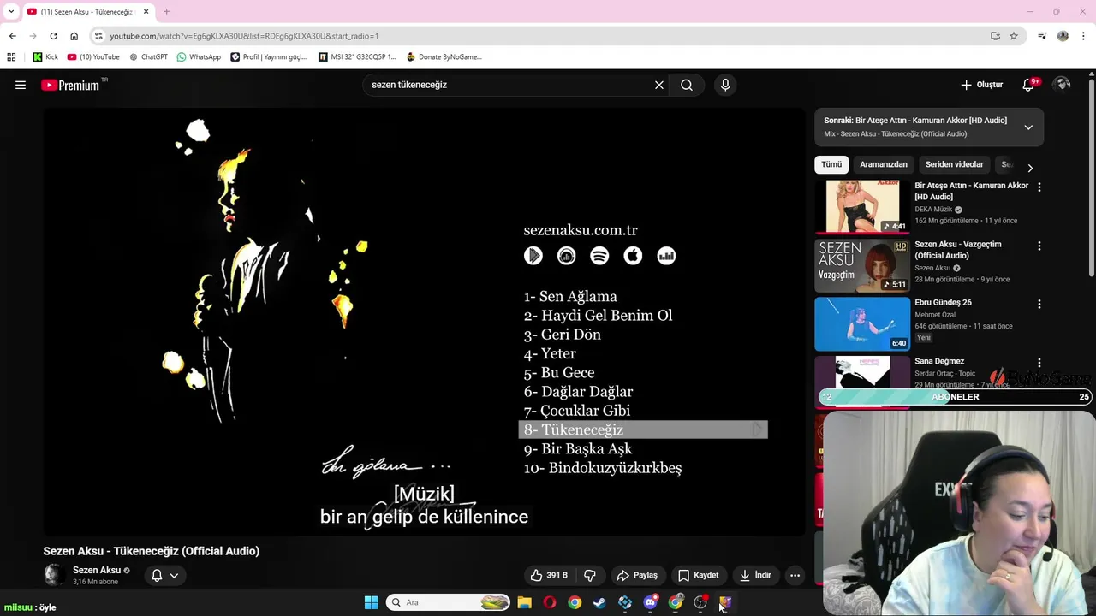Viewport: 1096px width, 616px height.
Task: Open options for Ebru Gündeş 26 video
Action: coord(1039,304)
